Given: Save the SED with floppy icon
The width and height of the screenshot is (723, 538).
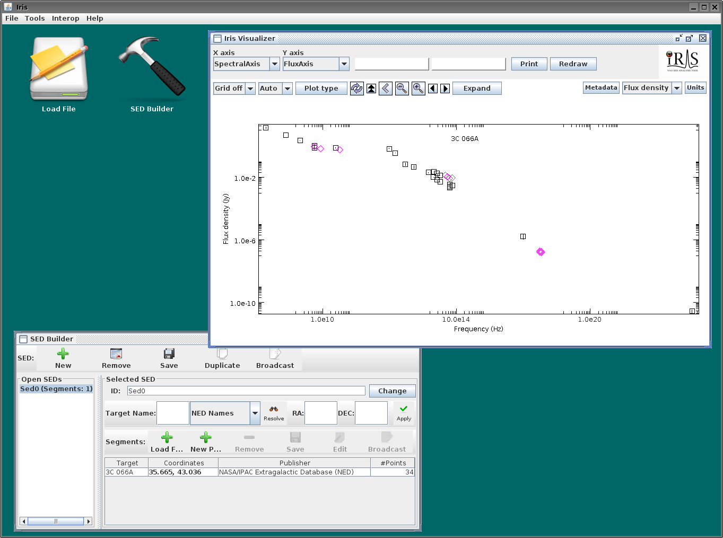Looking at the screenshot, I should pyautogui.click(x=169, y=354).
